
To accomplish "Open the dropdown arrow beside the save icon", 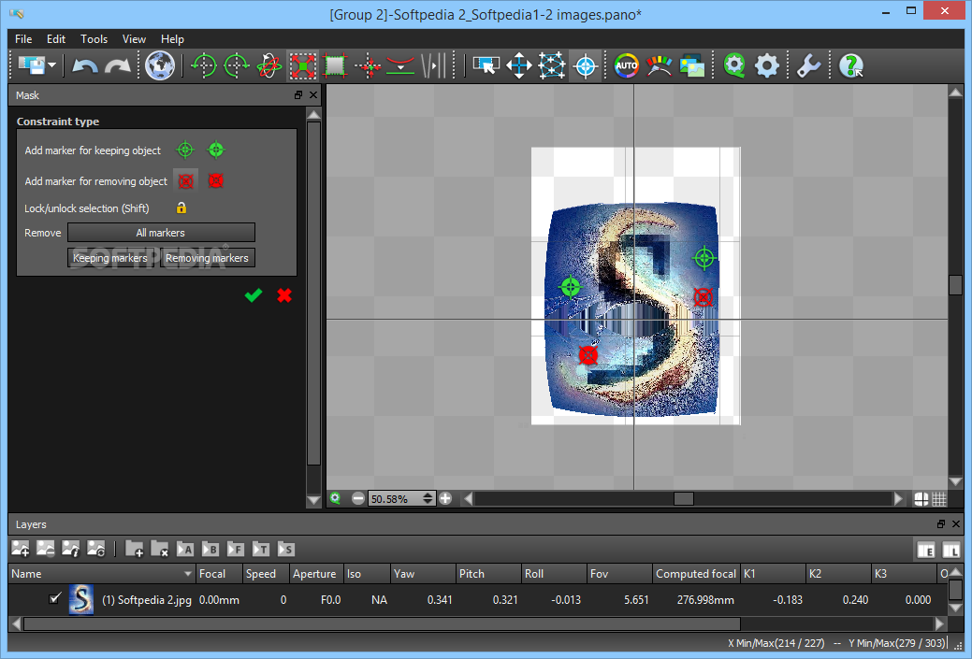I will 52,65.
